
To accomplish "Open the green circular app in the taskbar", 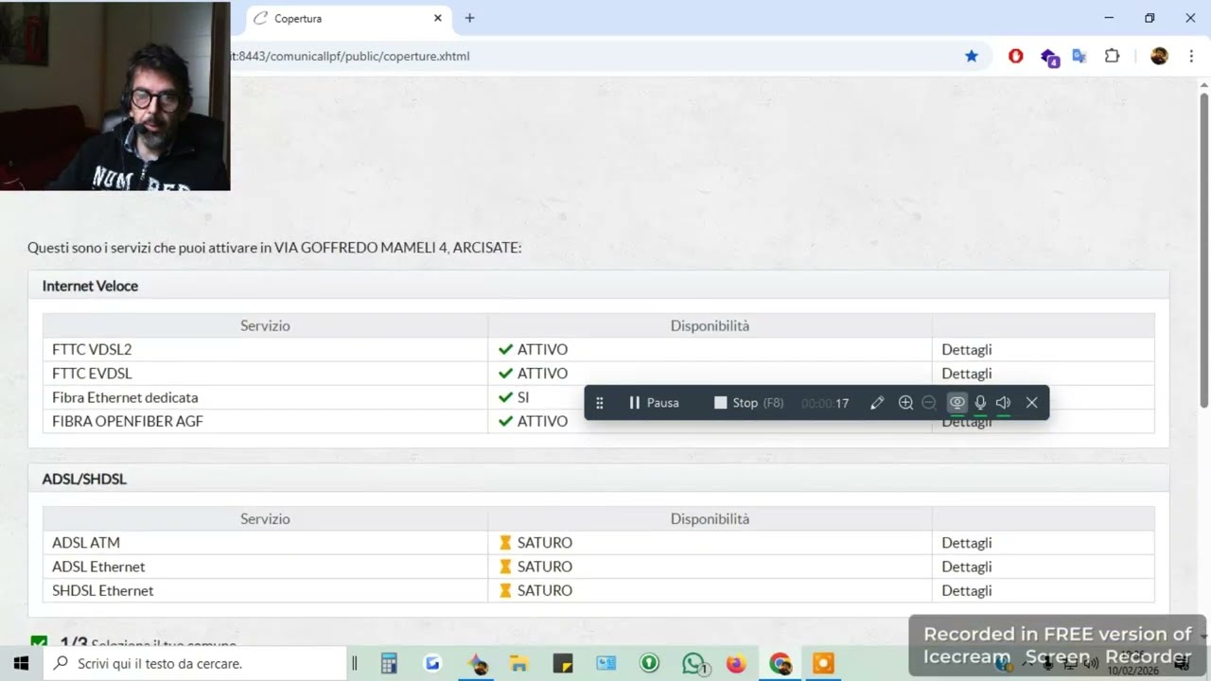I will point(649,663).
